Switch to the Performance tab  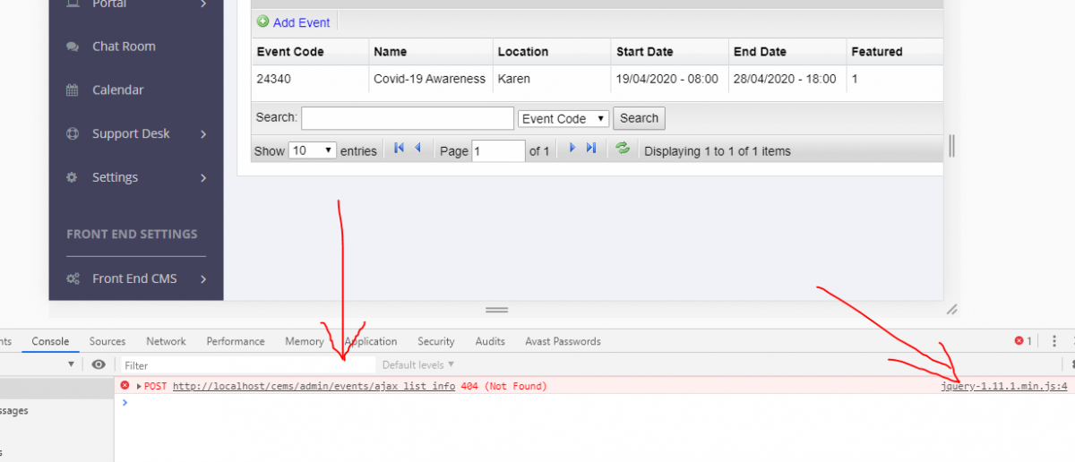click(236, 341)
